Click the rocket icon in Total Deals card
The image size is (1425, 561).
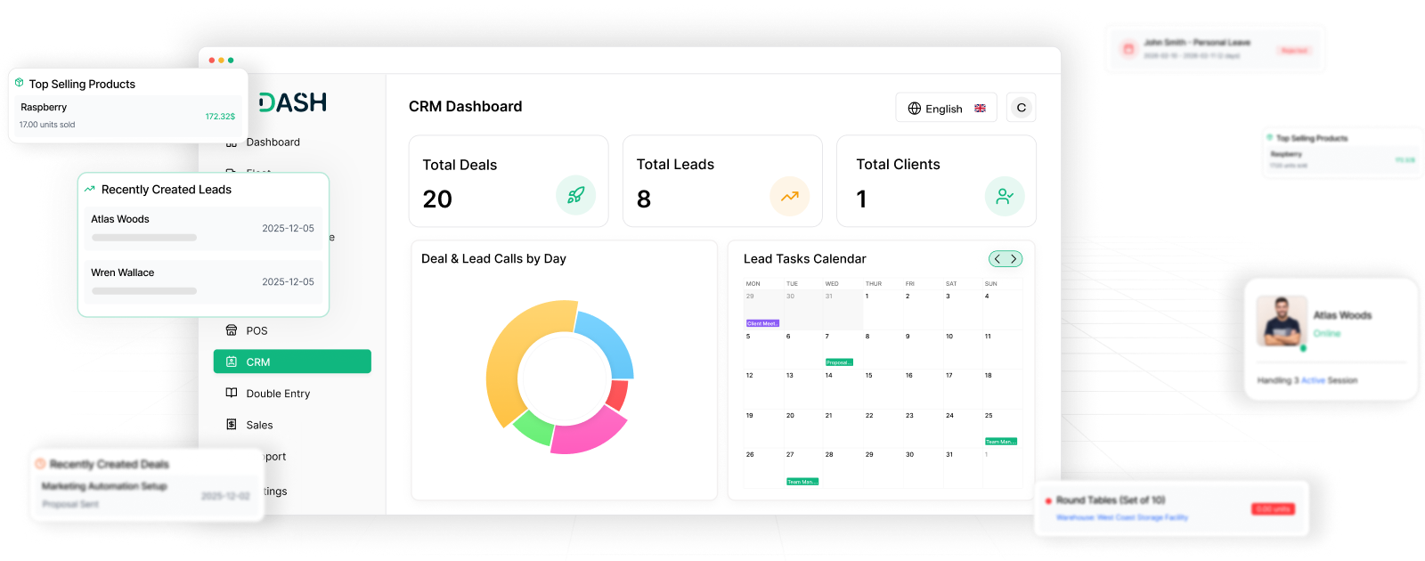[x=575, y=195]
